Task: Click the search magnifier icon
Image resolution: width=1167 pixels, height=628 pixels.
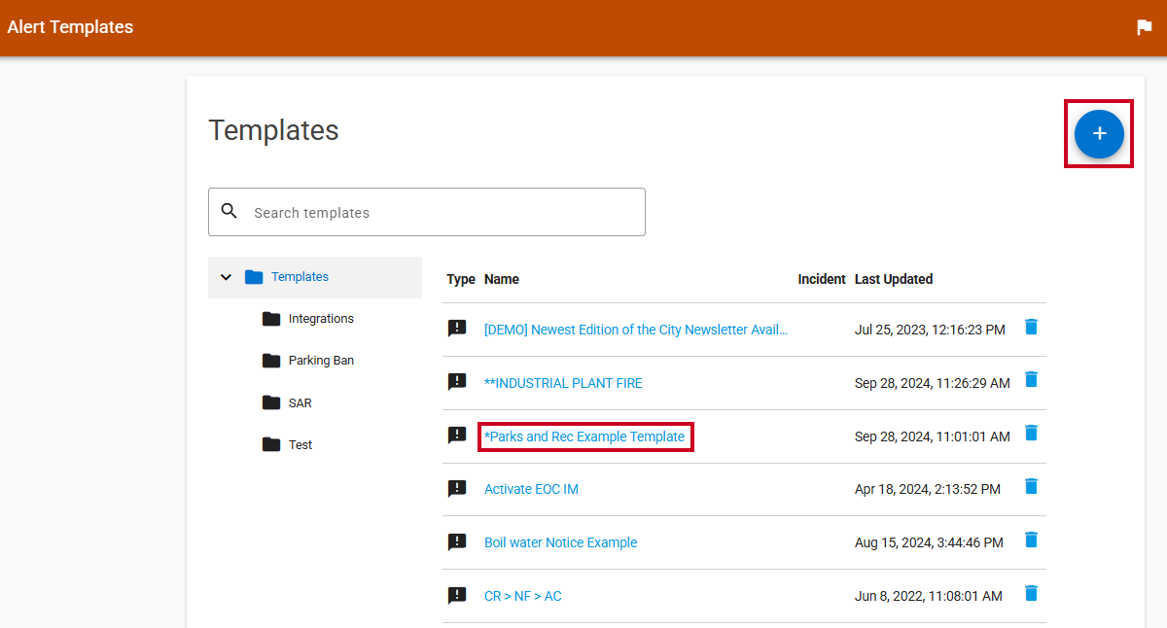Action: click(230, 211)
